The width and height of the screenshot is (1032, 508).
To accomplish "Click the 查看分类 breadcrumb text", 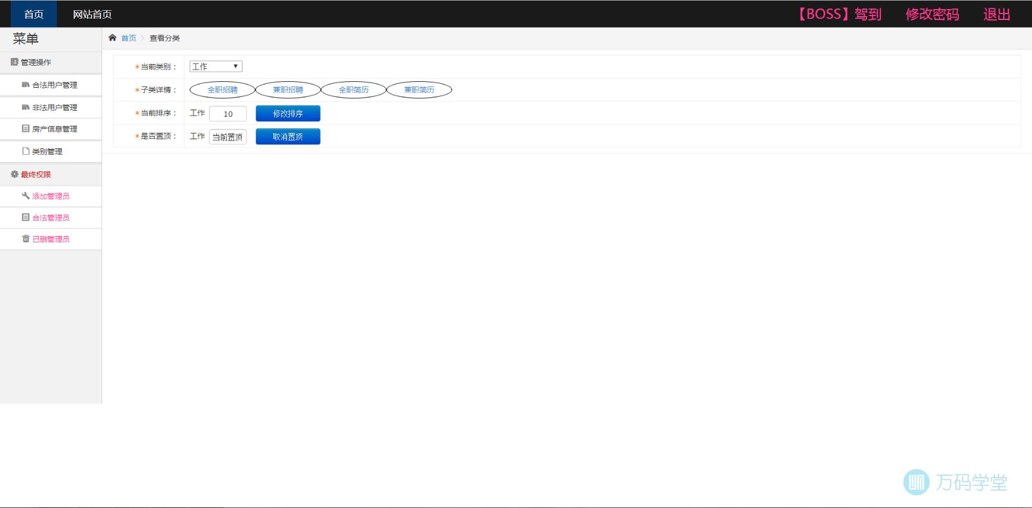I will (164, 38).
